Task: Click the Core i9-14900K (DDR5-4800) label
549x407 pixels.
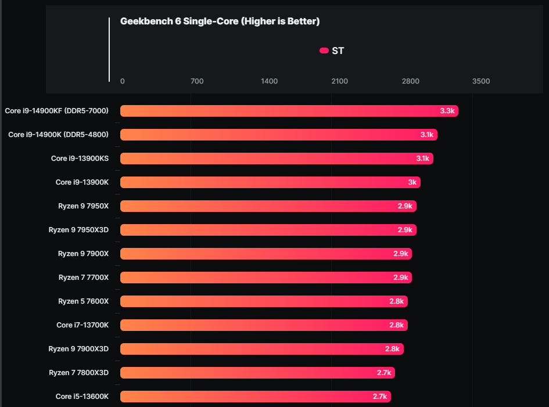Action: [x=58, y=135]
